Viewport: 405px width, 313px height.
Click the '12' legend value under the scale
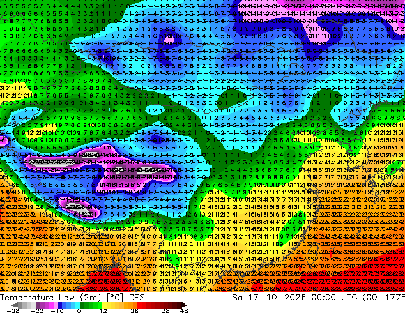coord(103,310)
